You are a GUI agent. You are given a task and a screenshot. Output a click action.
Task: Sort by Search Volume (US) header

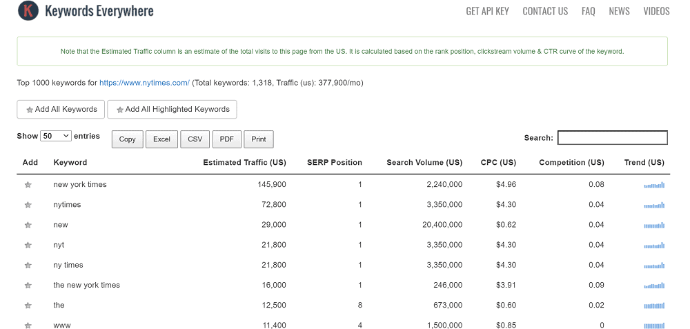click(424, 162)
